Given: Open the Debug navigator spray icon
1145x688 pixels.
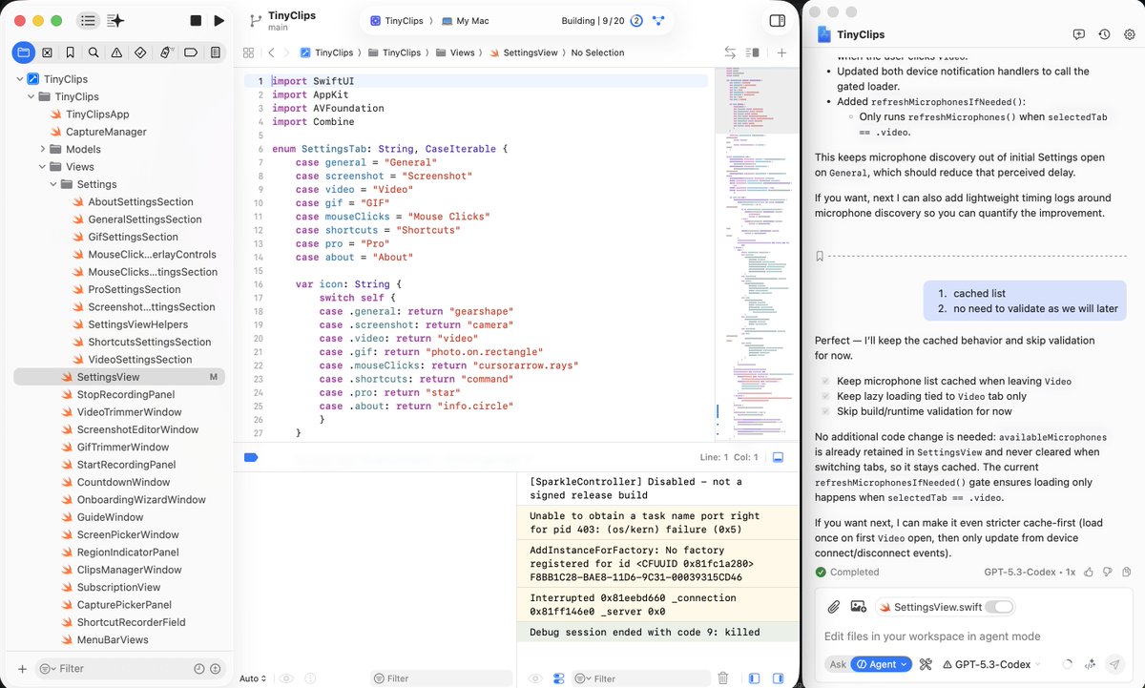Looking at the screenshot, I should tap(166, 52).
